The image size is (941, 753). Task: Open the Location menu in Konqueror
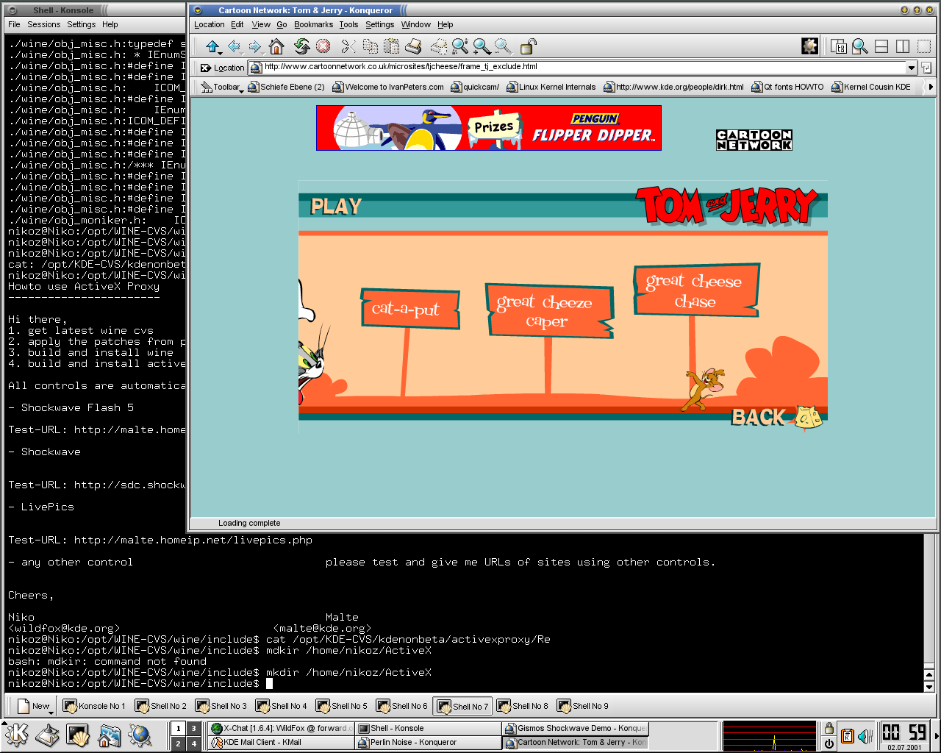209,24
